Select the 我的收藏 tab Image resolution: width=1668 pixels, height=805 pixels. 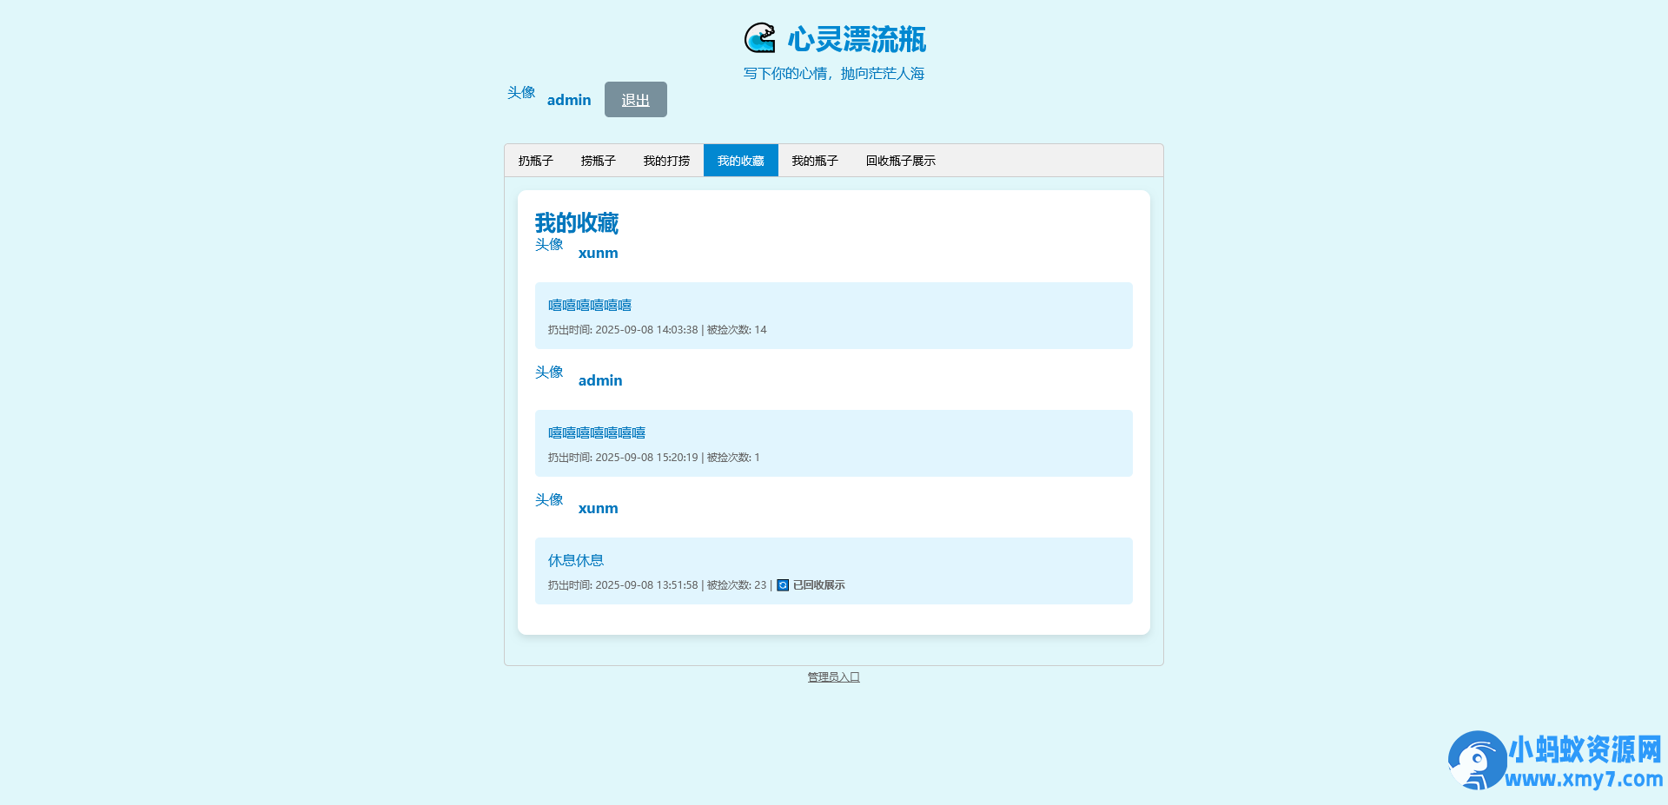(740, 160)
